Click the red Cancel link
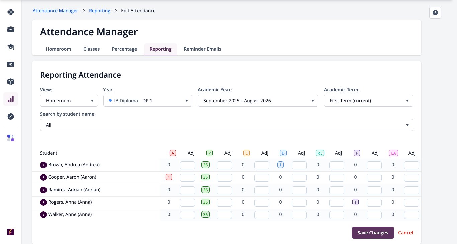Image resolution: width=457 pixels, height=244 pixels. [x=405, y=233]
